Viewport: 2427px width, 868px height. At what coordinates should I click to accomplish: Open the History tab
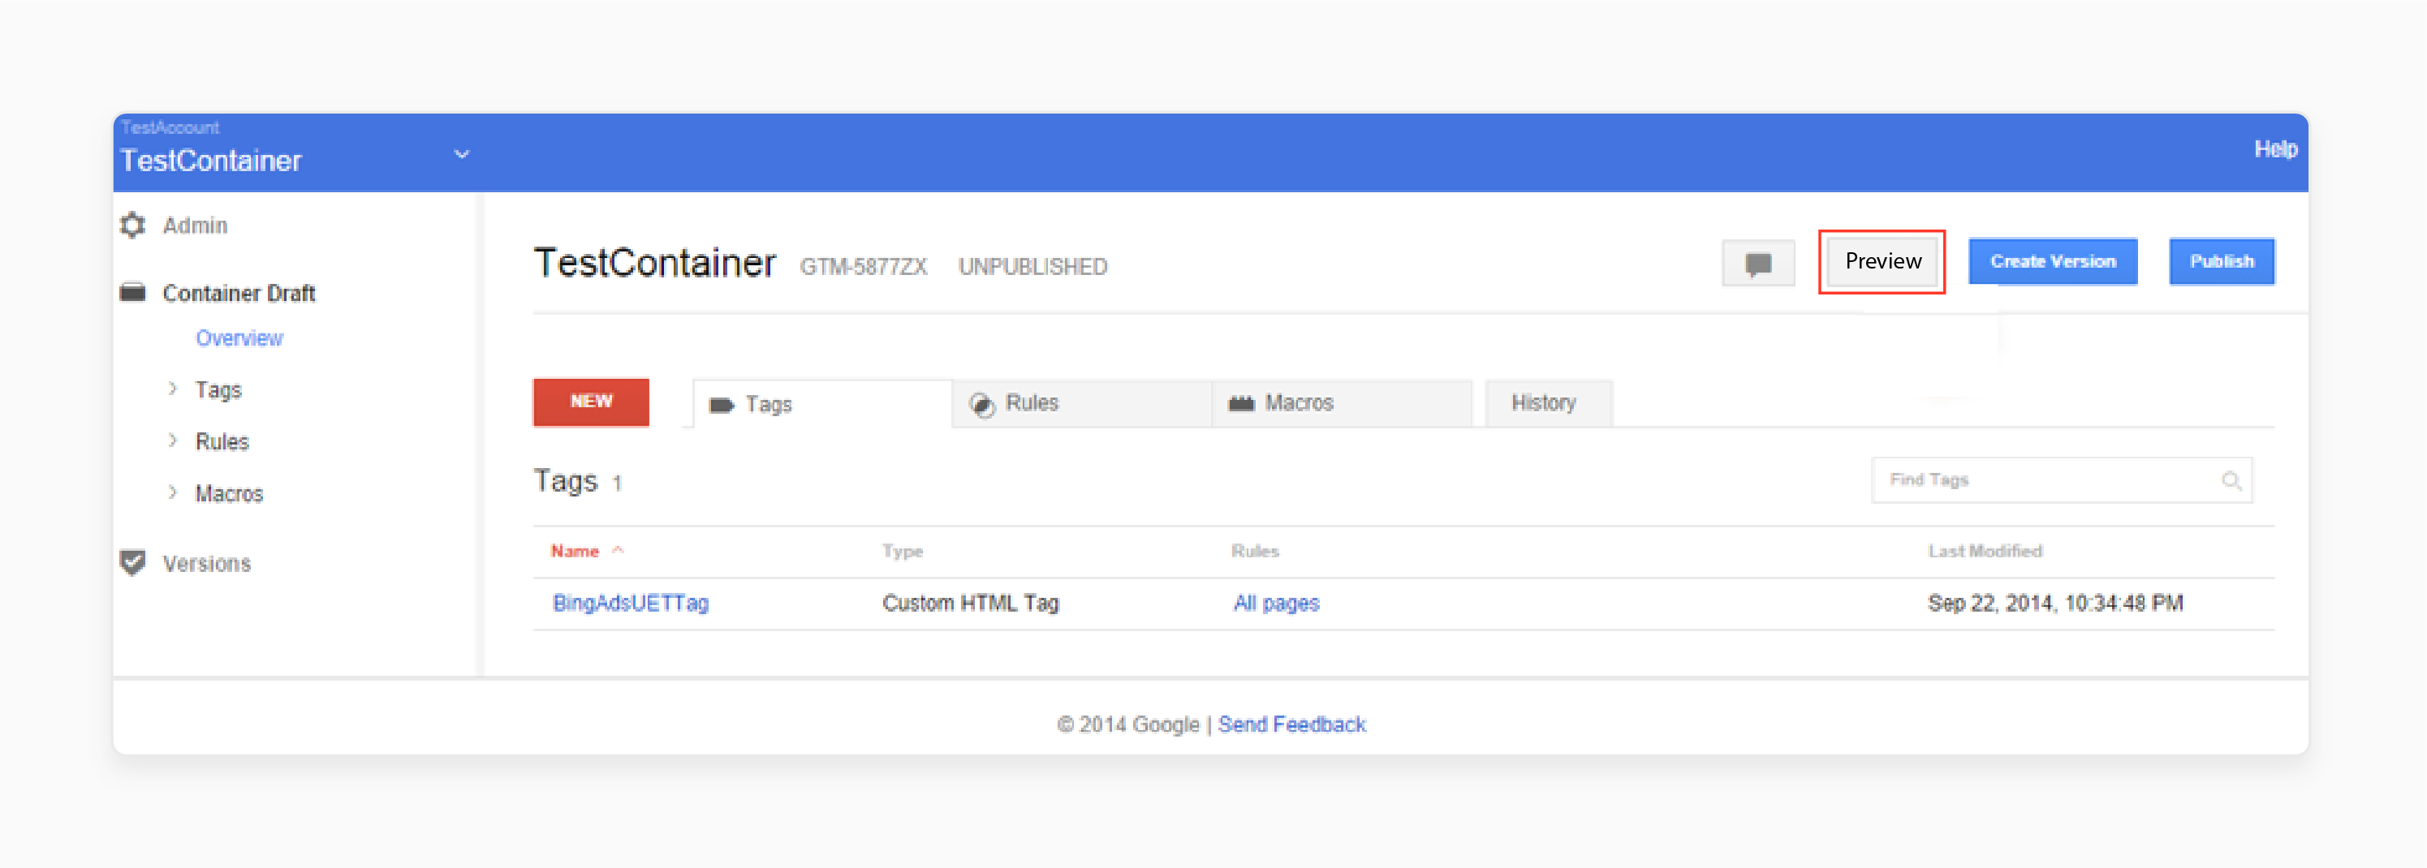[x=1549, y=403]
